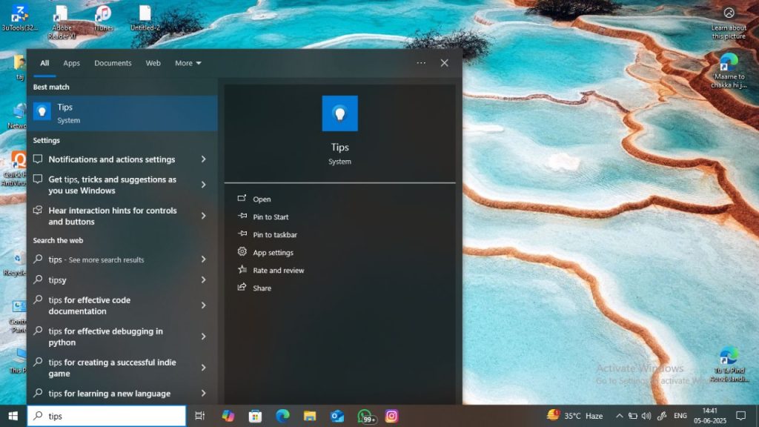Show hidden system tray icons
759x427 pixels.
click(619, 416)
